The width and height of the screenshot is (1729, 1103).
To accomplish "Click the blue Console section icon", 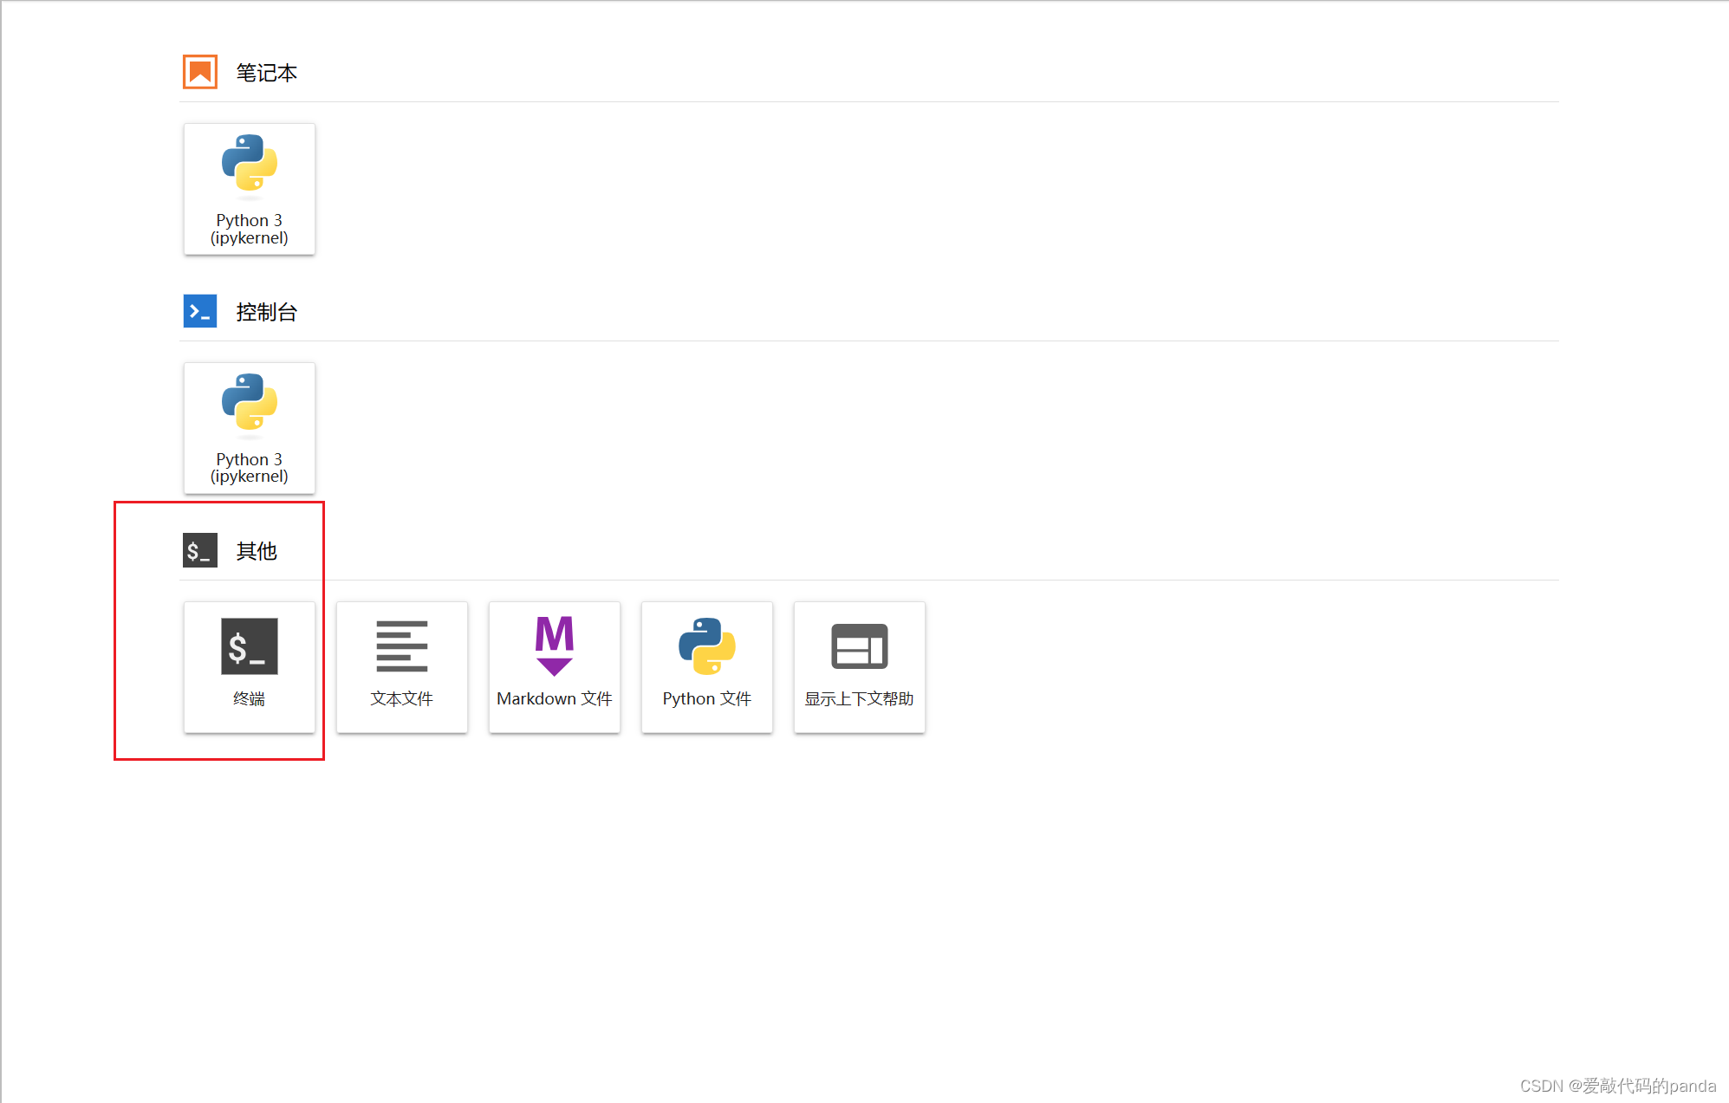I will [x=200, y=311].
